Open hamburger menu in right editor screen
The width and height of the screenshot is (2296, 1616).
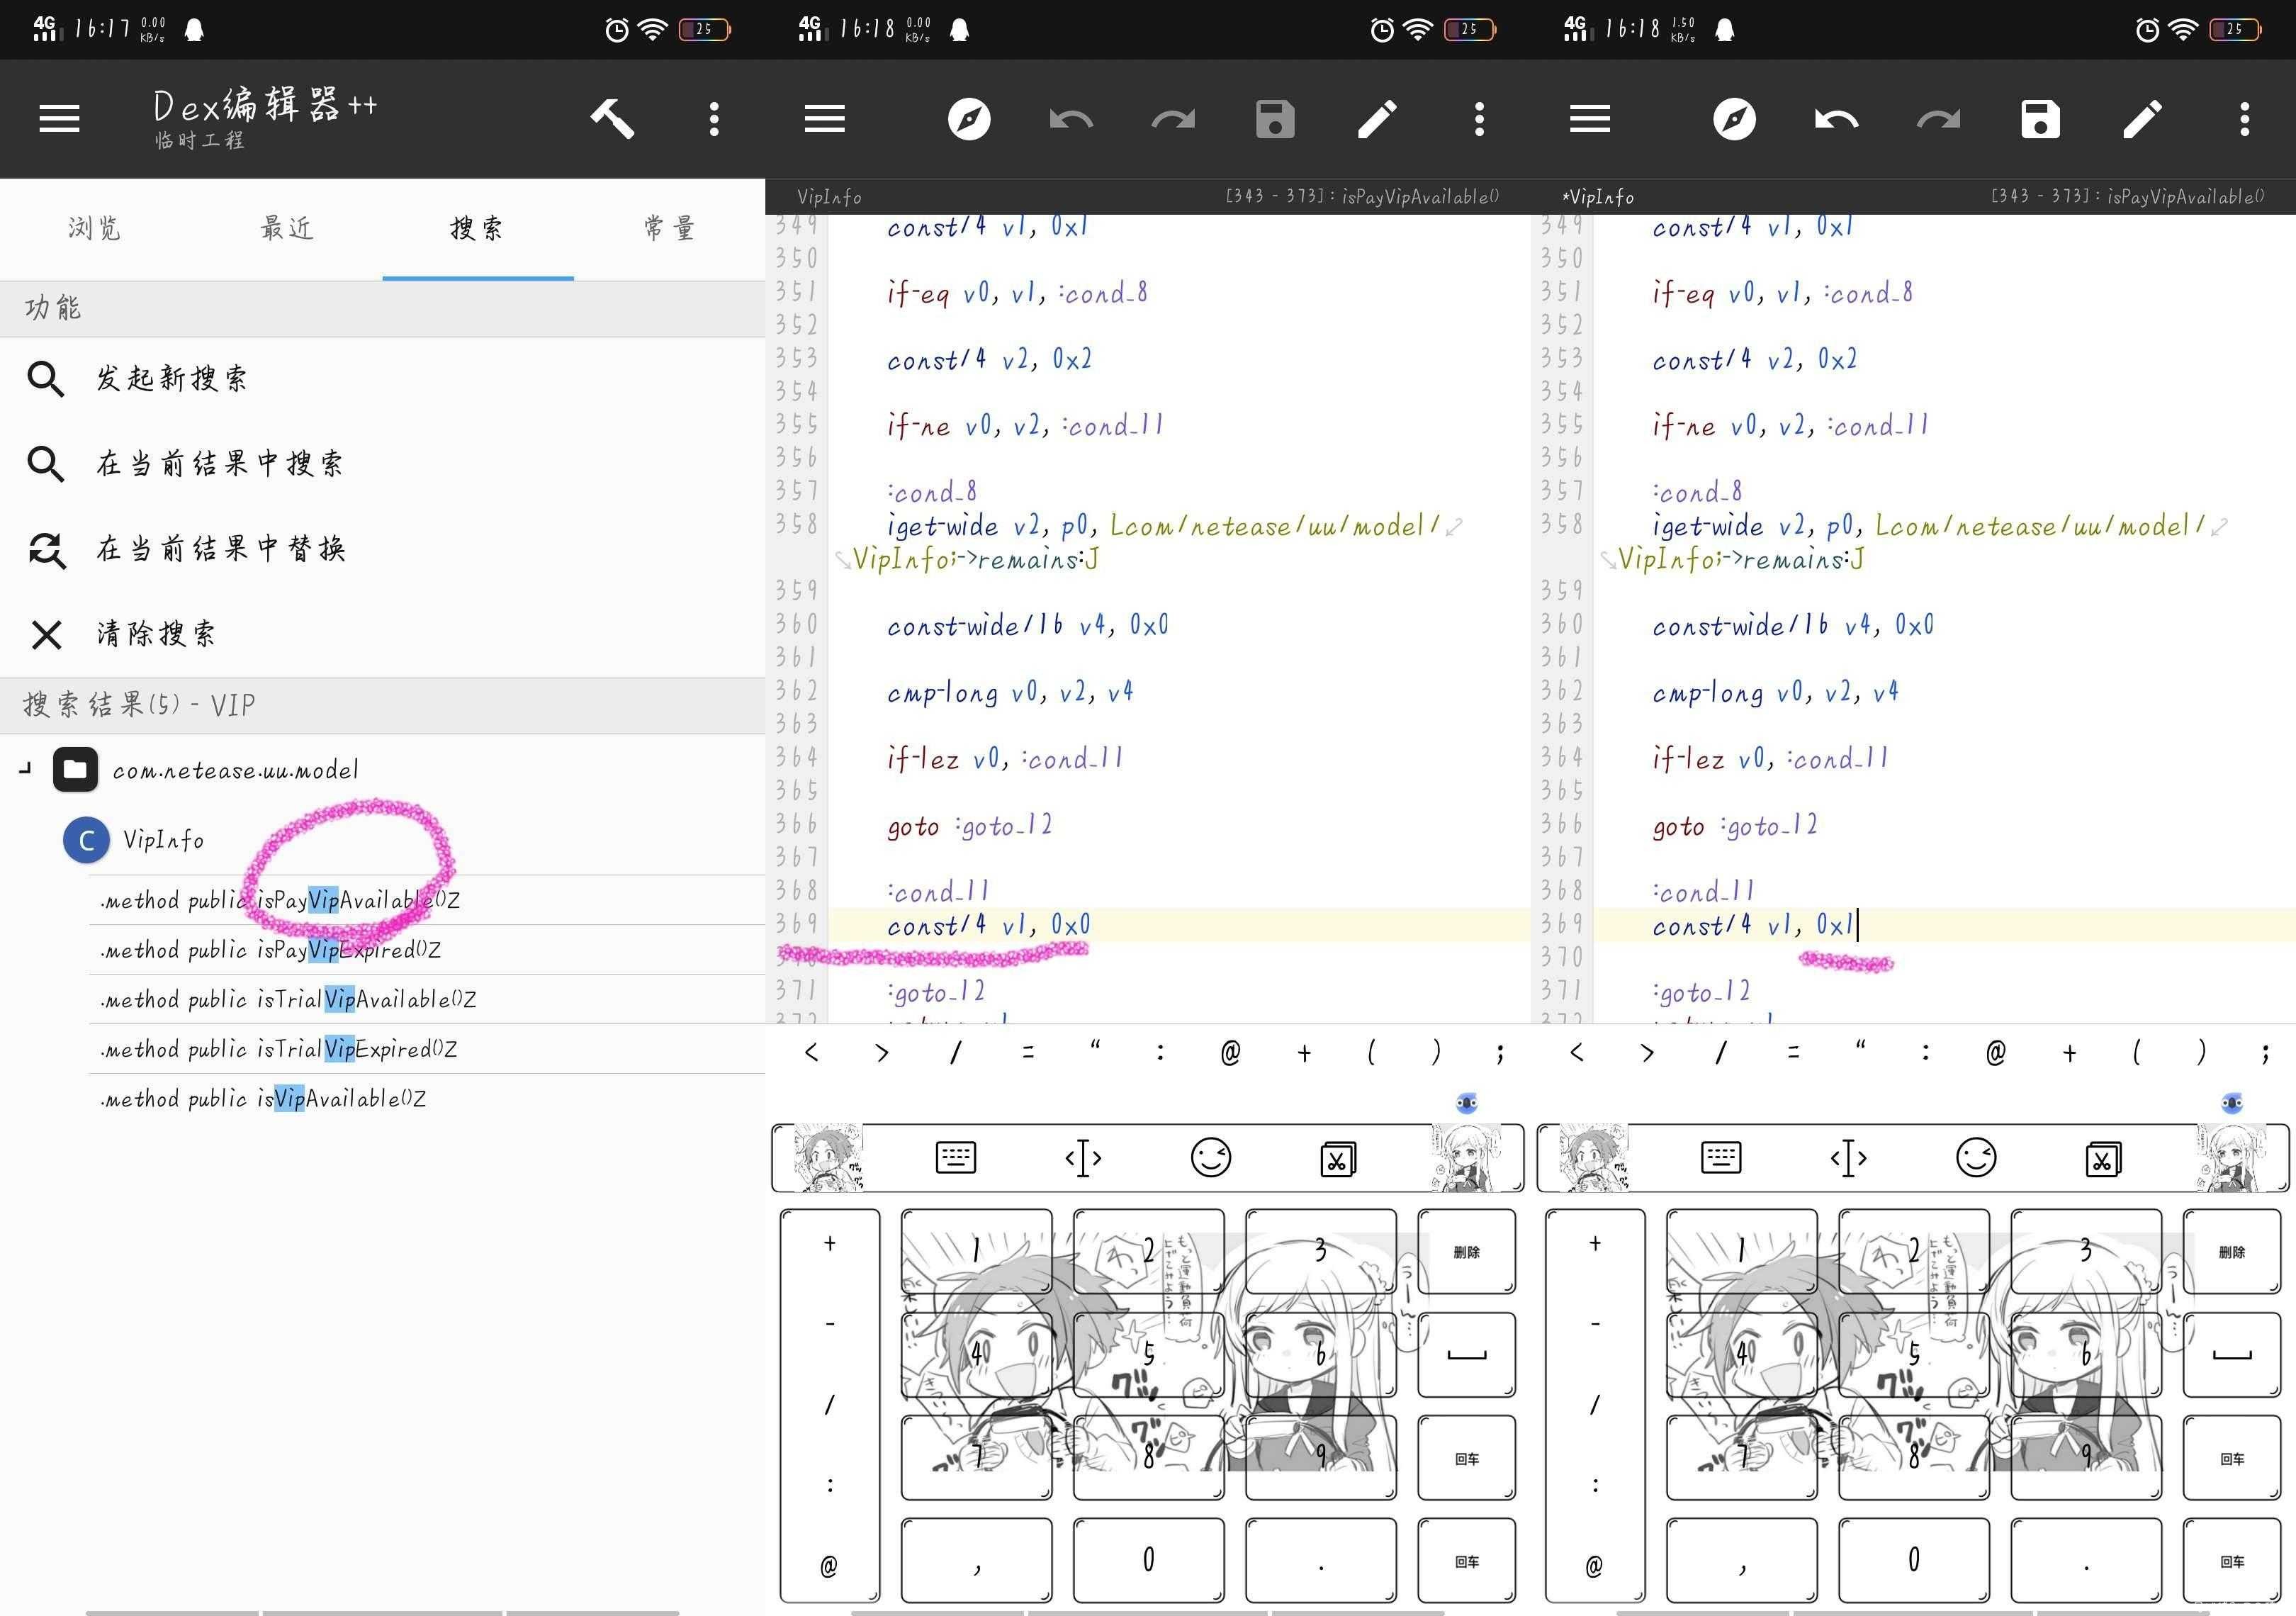click(x=1590, y=119)
